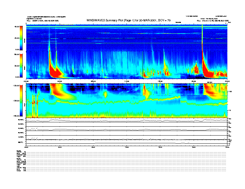Click the RAD2 color scale bar
245x189 pixels.
coord(21,38)
